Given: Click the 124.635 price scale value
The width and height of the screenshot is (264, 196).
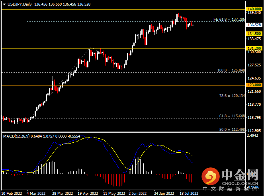Looking at the screenshot, I should click(x=254, y=78).
